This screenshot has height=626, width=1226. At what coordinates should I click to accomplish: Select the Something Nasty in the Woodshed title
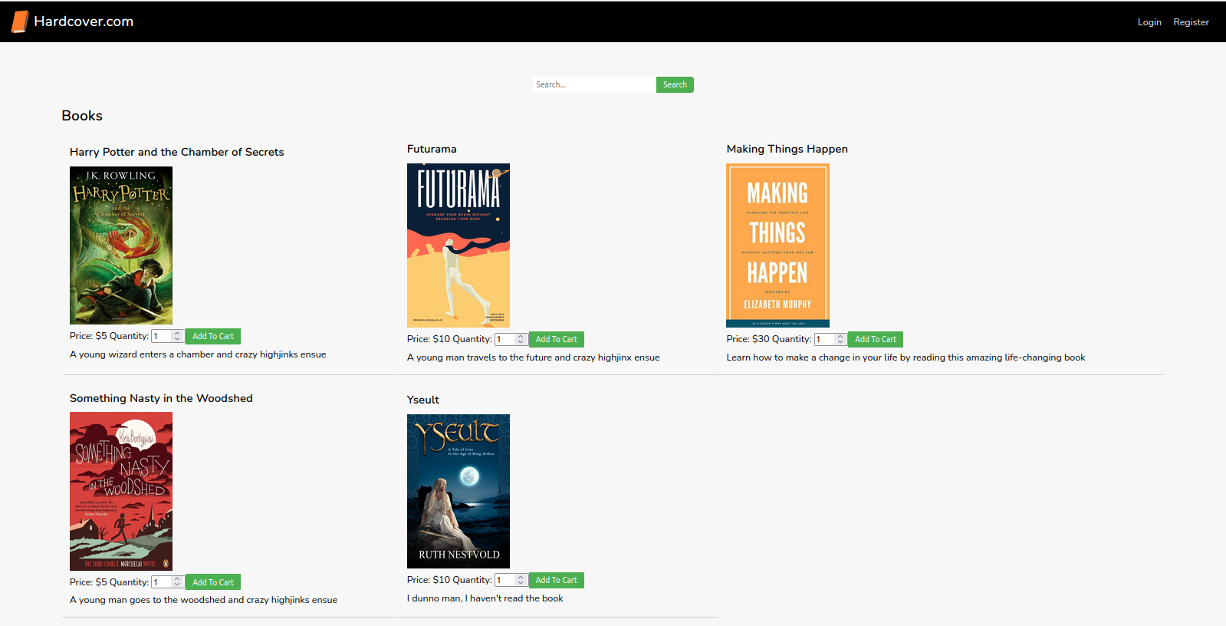tap(161, 398)
